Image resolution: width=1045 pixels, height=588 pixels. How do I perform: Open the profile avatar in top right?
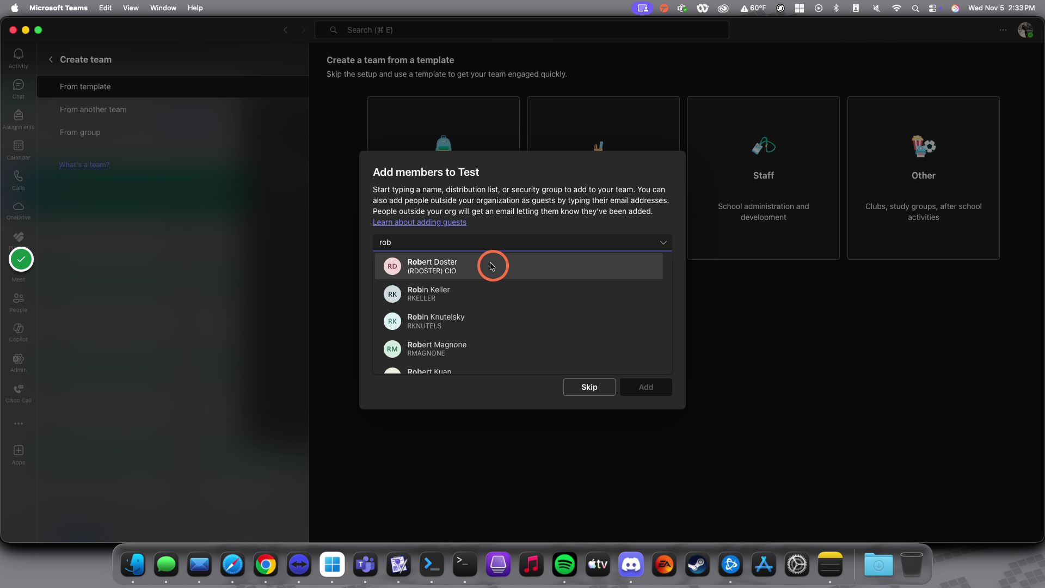click(x=1025, y=30)
